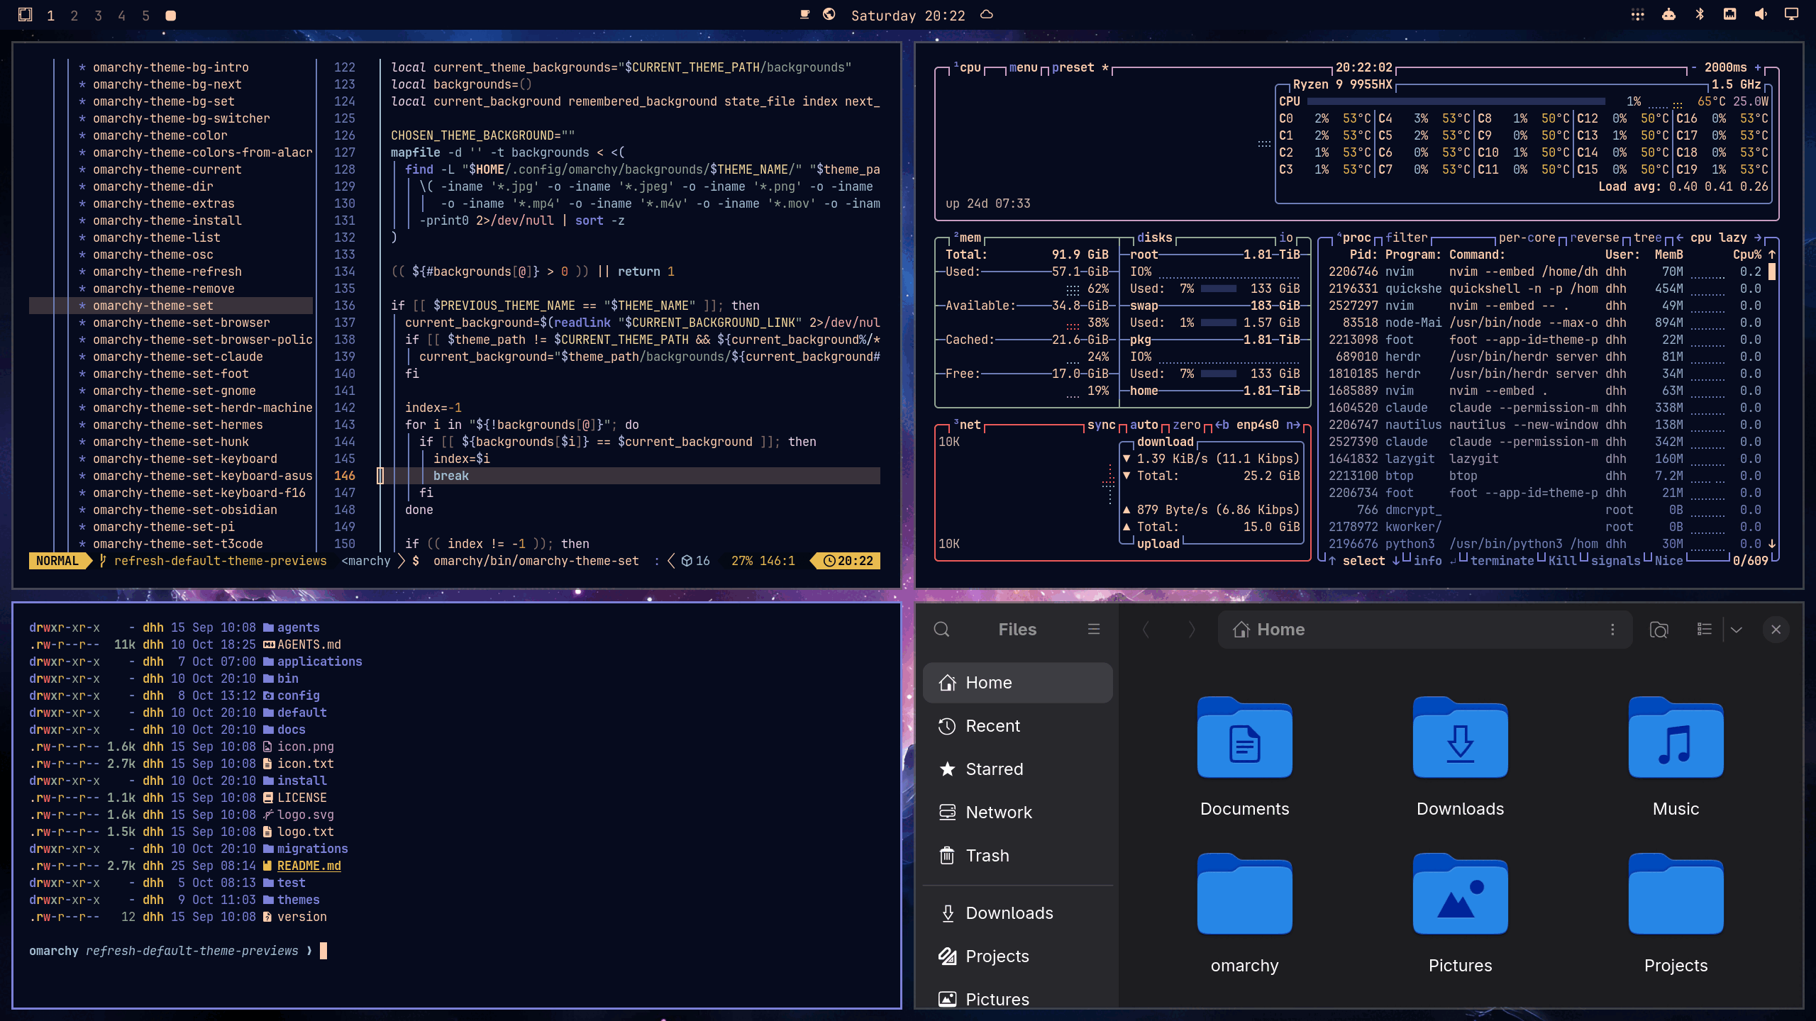
Task: Go back in Files navigation
Action: 1146,629
